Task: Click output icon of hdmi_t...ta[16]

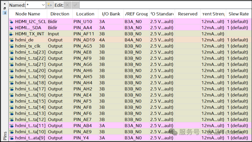Action: 11,95
